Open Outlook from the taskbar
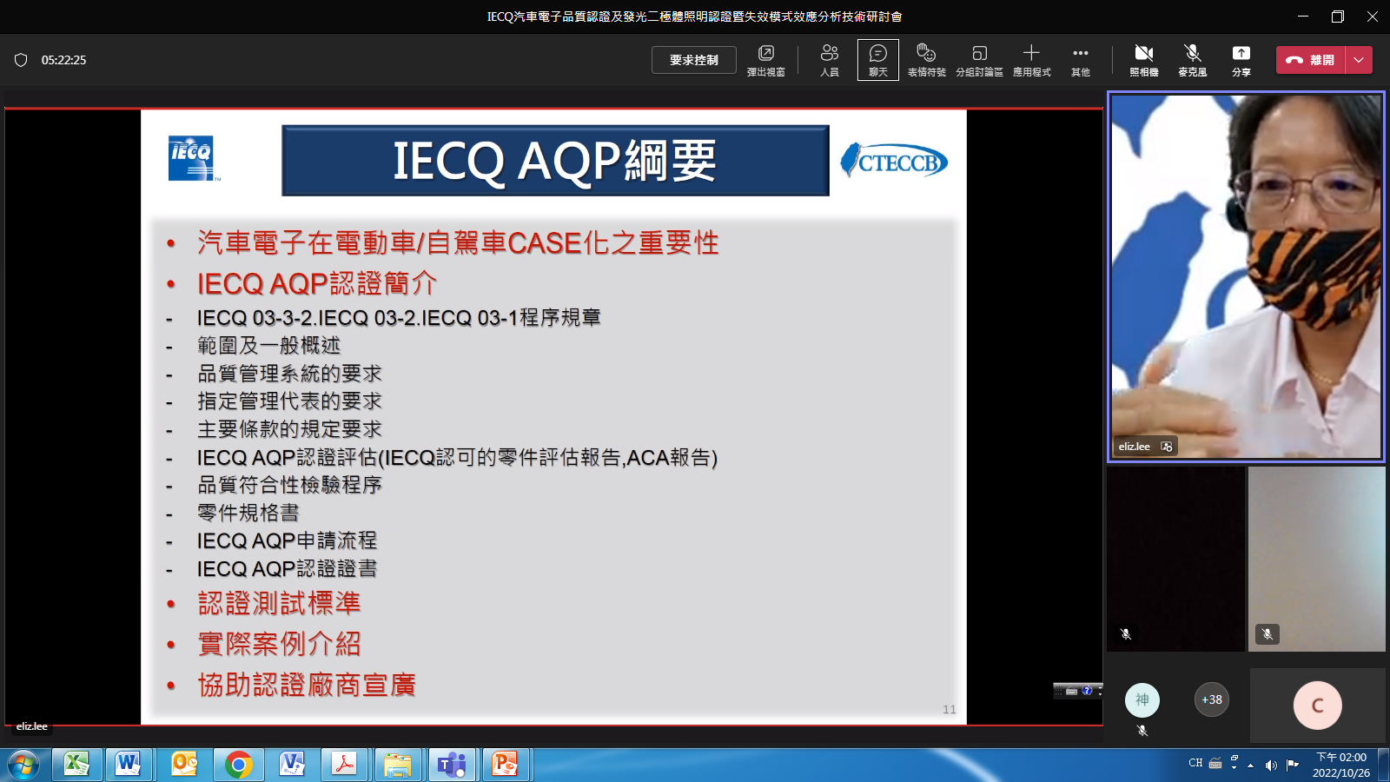This screenshot has width=1390, height=782. click(x=184, y=765)
